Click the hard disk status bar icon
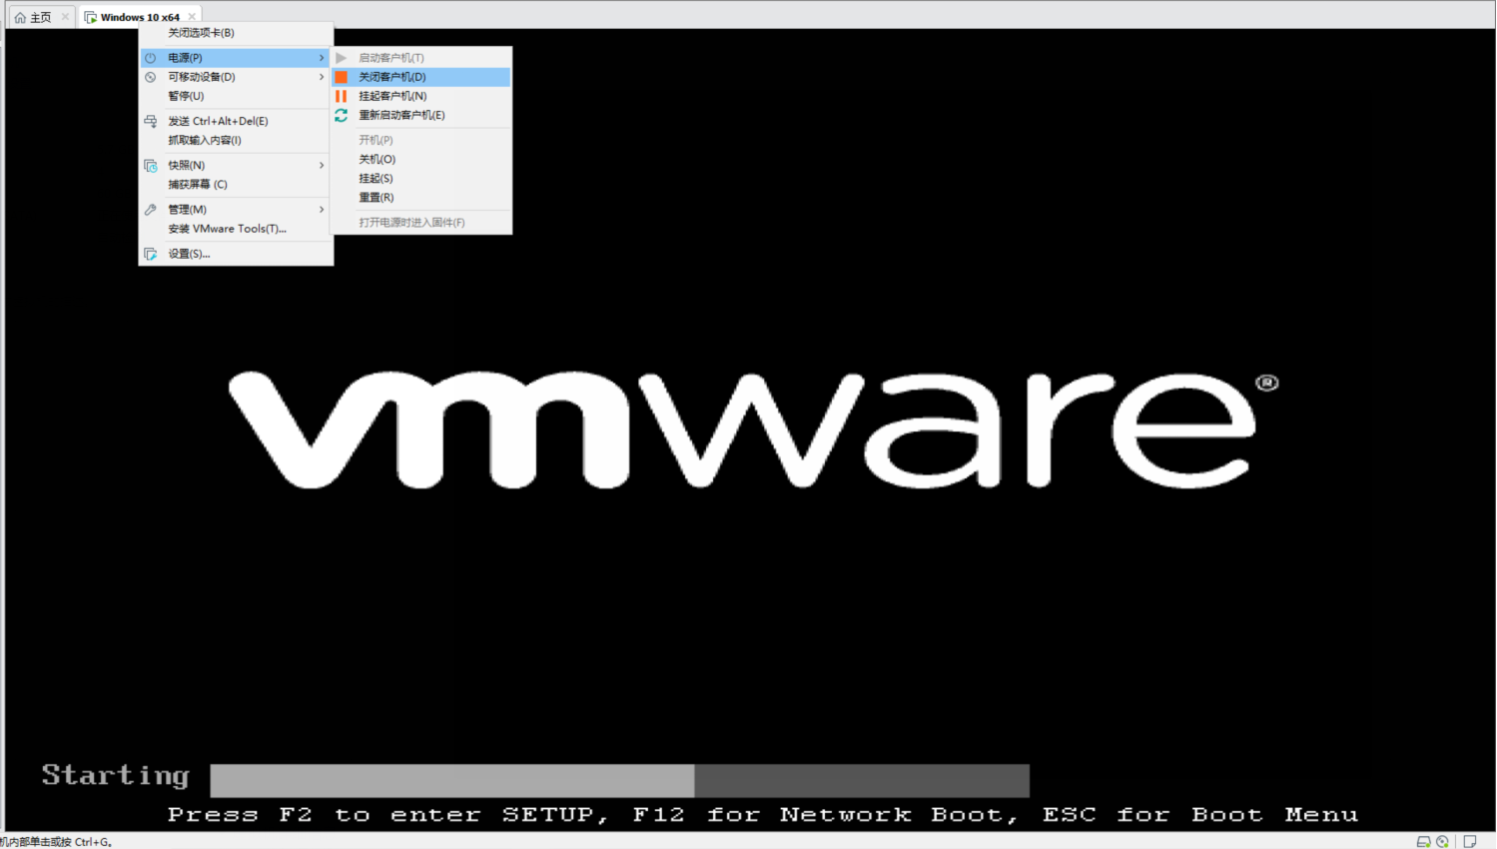 point(1424,842)
